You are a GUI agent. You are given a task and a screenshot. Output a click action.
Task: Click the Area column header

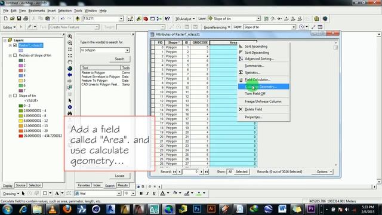coord(233,42)
